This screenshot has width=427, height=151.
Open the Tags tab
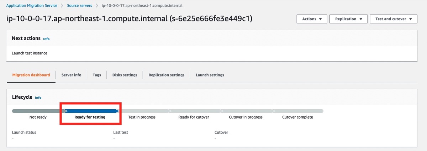point(97,75)
